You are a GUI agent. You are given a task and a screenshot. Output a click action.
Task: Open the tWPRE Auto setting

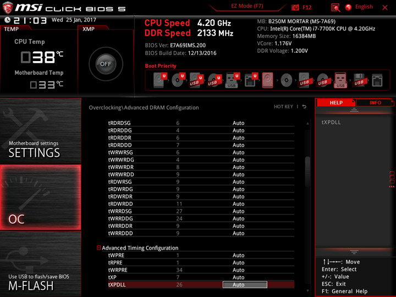[238, 255]
